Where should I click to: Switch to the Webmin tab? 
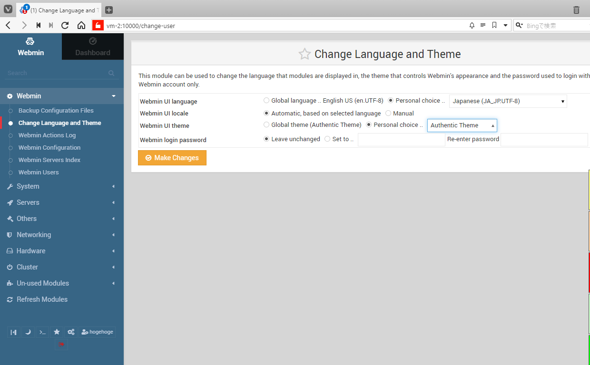[x=31, y=47]
